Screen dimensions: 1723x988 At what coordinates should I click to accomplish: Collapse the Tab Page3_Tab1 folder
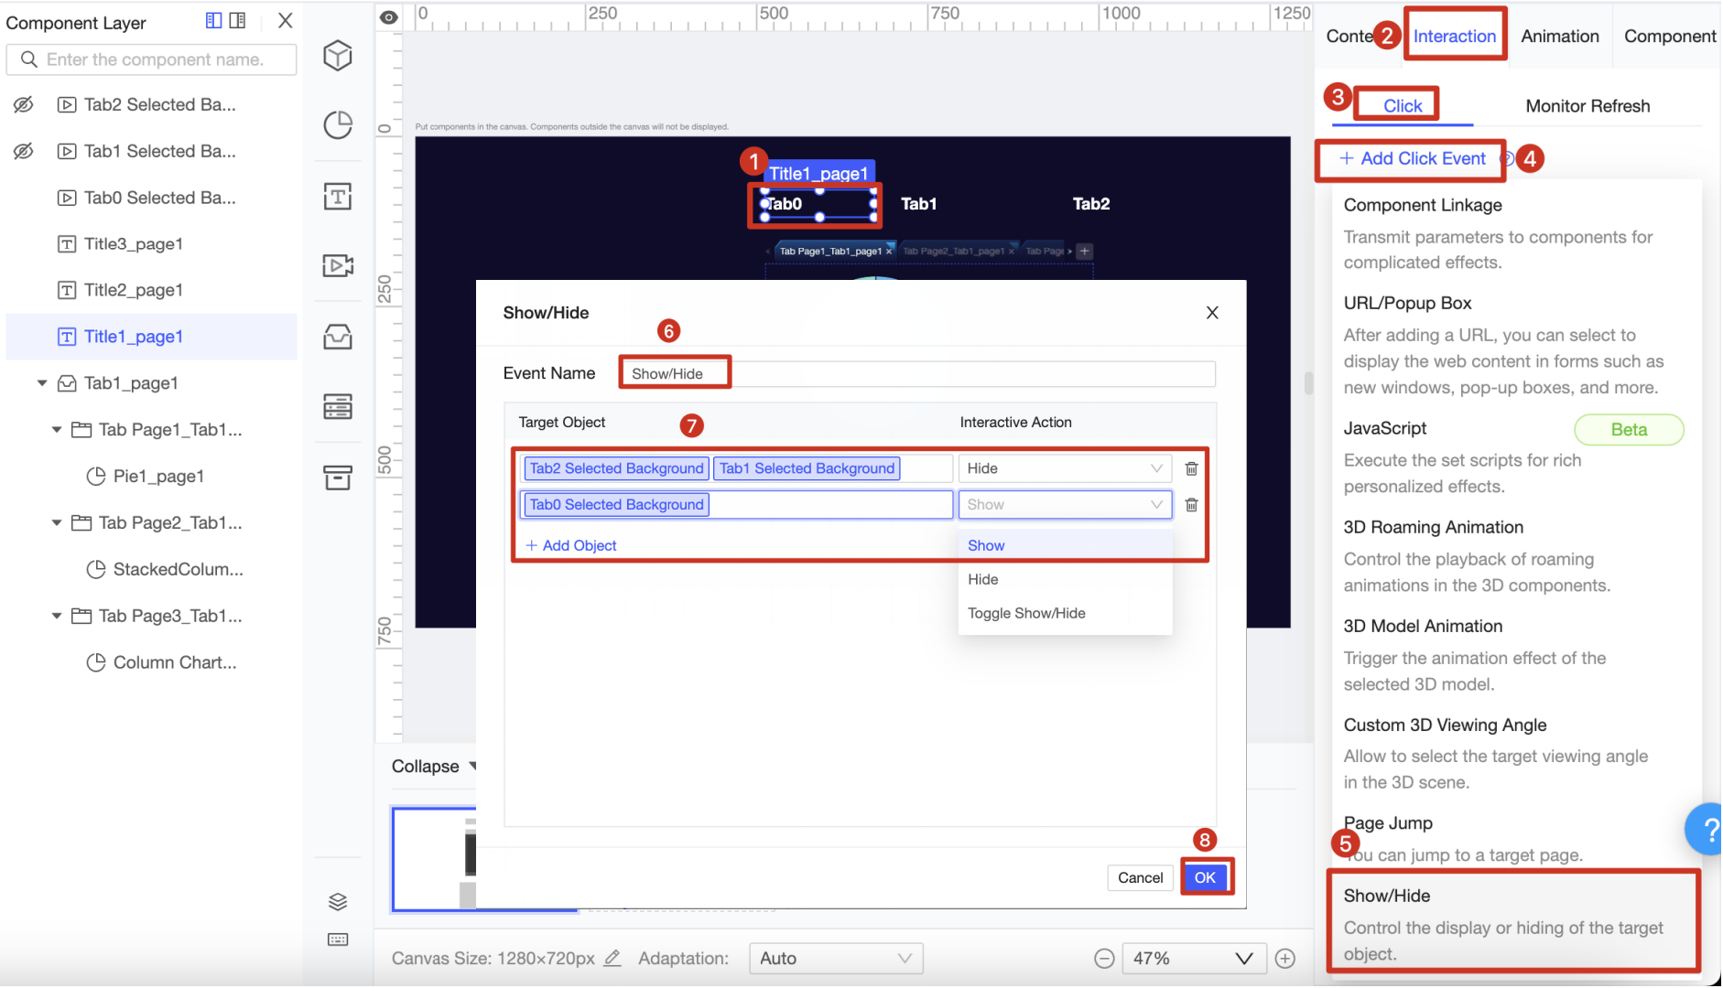point(56,617)
